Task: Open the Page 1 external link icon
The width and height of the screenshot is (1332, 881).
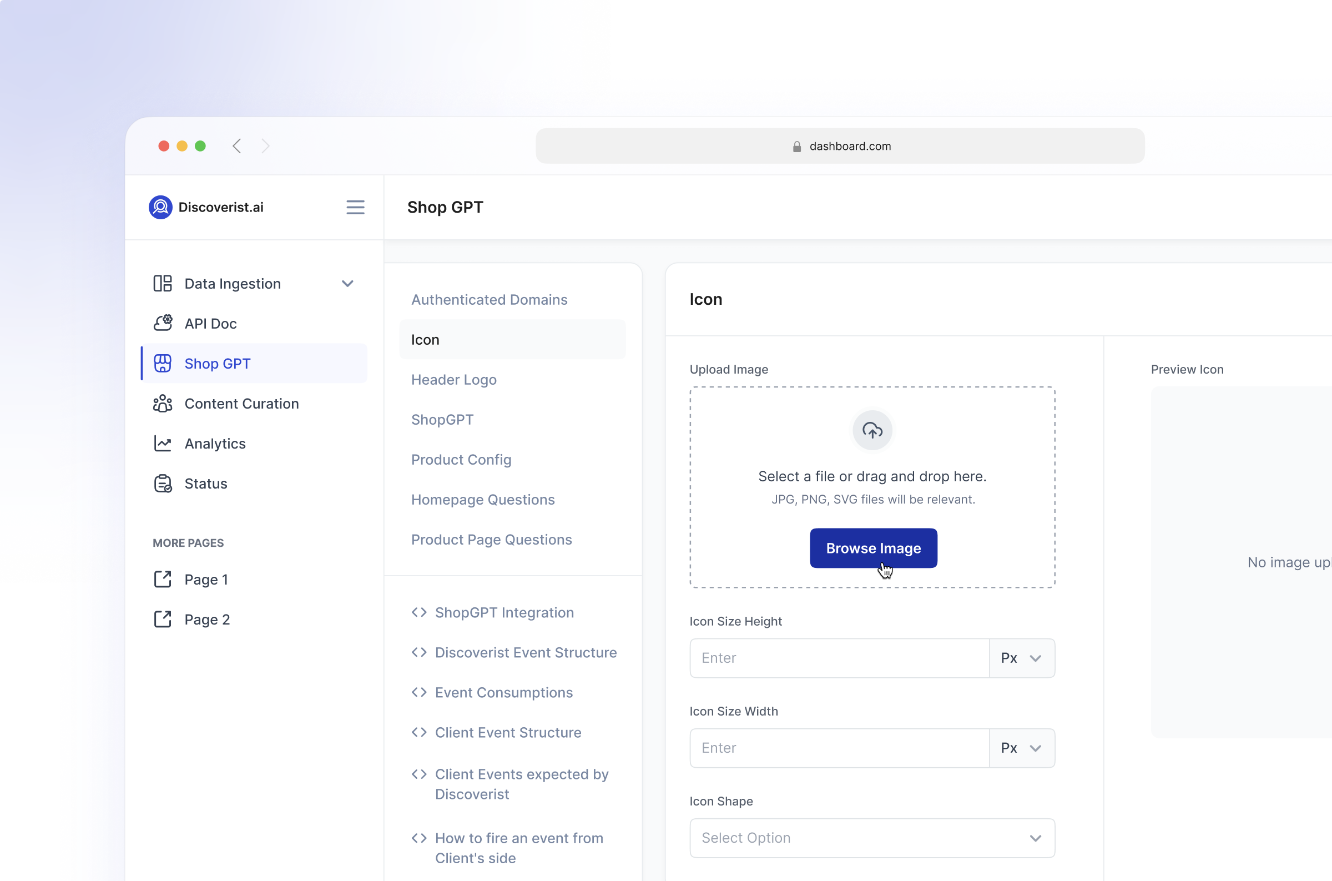Action: click(162, 579)
